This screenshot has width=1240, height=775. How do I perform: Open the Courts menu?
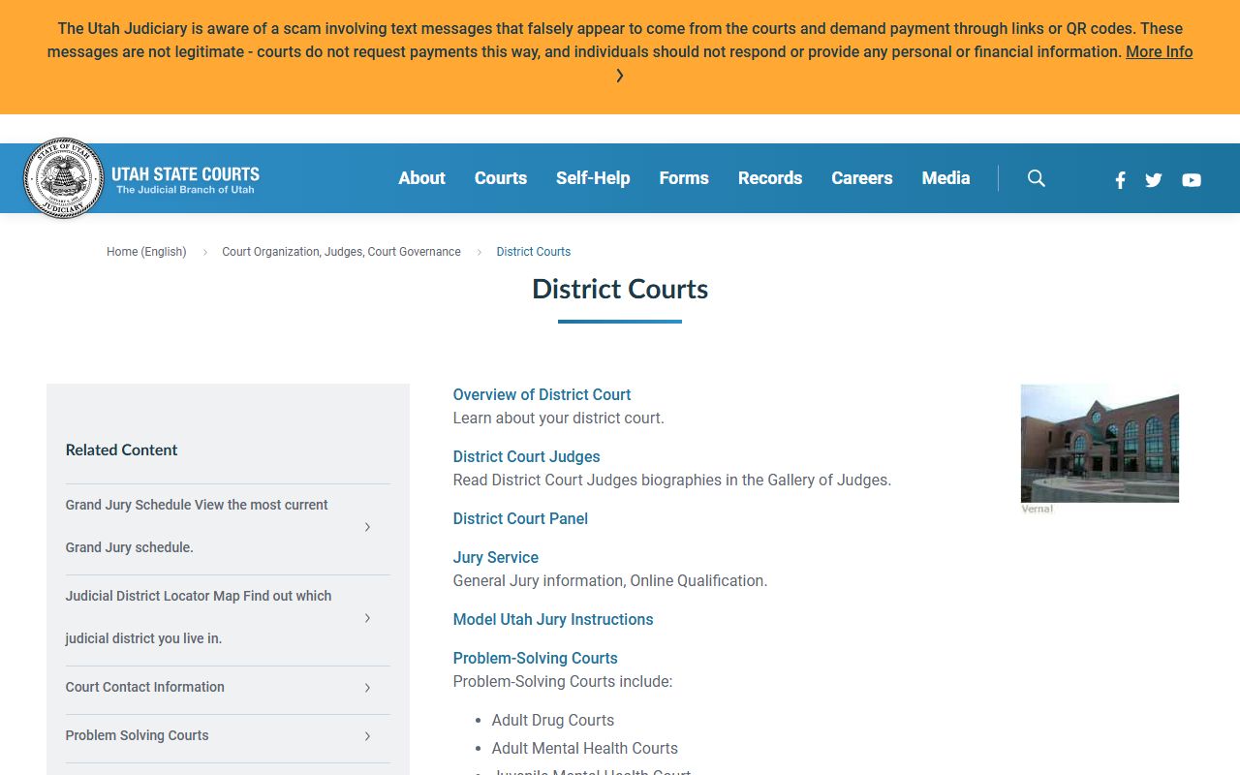(x=501, y=178)
